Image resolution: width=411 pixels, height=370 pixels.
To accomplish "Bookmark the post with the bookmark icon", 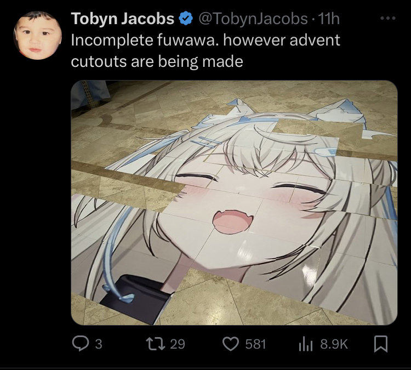I will coord(381,344).
